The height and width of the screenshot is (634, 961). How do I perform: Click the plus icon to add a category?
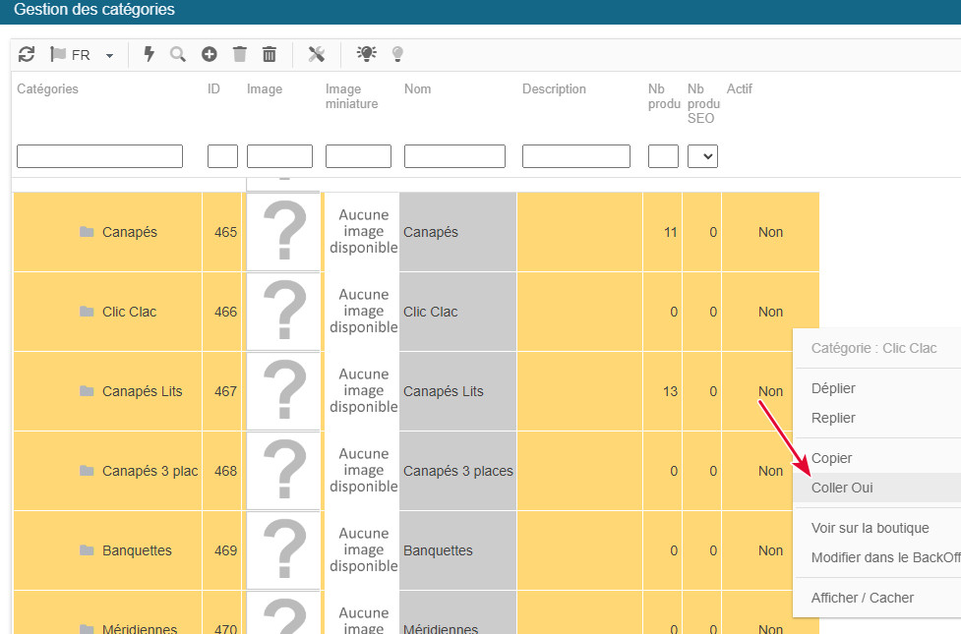(210, 55)
